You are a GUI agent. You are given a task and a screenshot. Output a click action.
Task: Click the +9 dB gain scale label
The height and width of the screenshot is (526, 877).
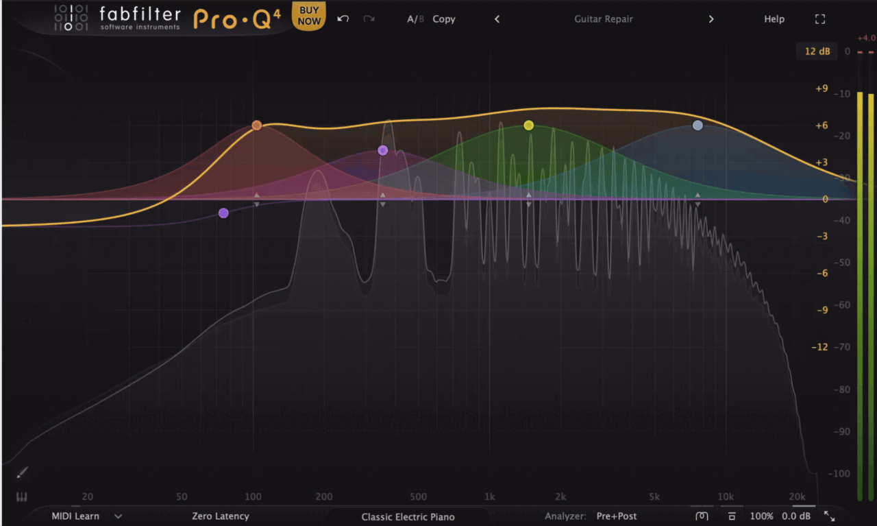coord(821,88)
